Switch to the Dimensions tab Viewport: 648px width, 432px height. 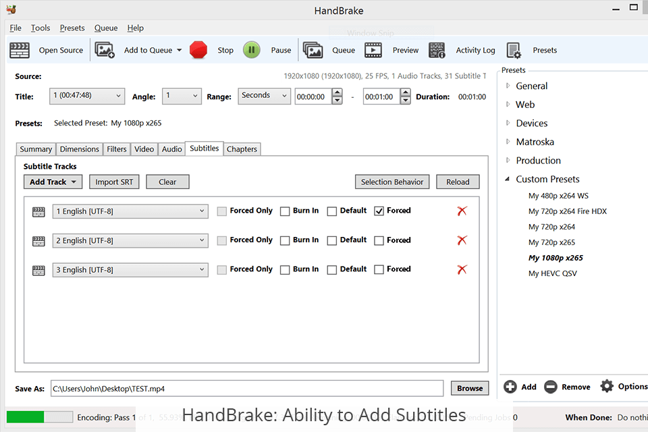tap(80, 148)
